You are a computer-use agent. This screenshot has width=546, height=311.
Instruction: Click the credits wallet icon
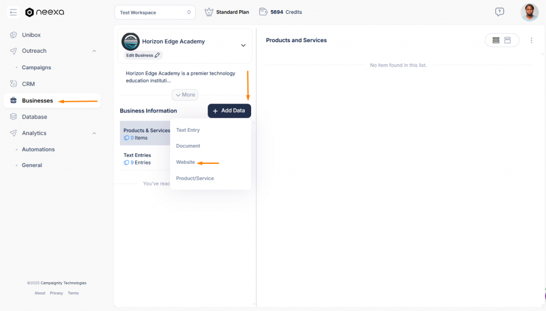263,12
